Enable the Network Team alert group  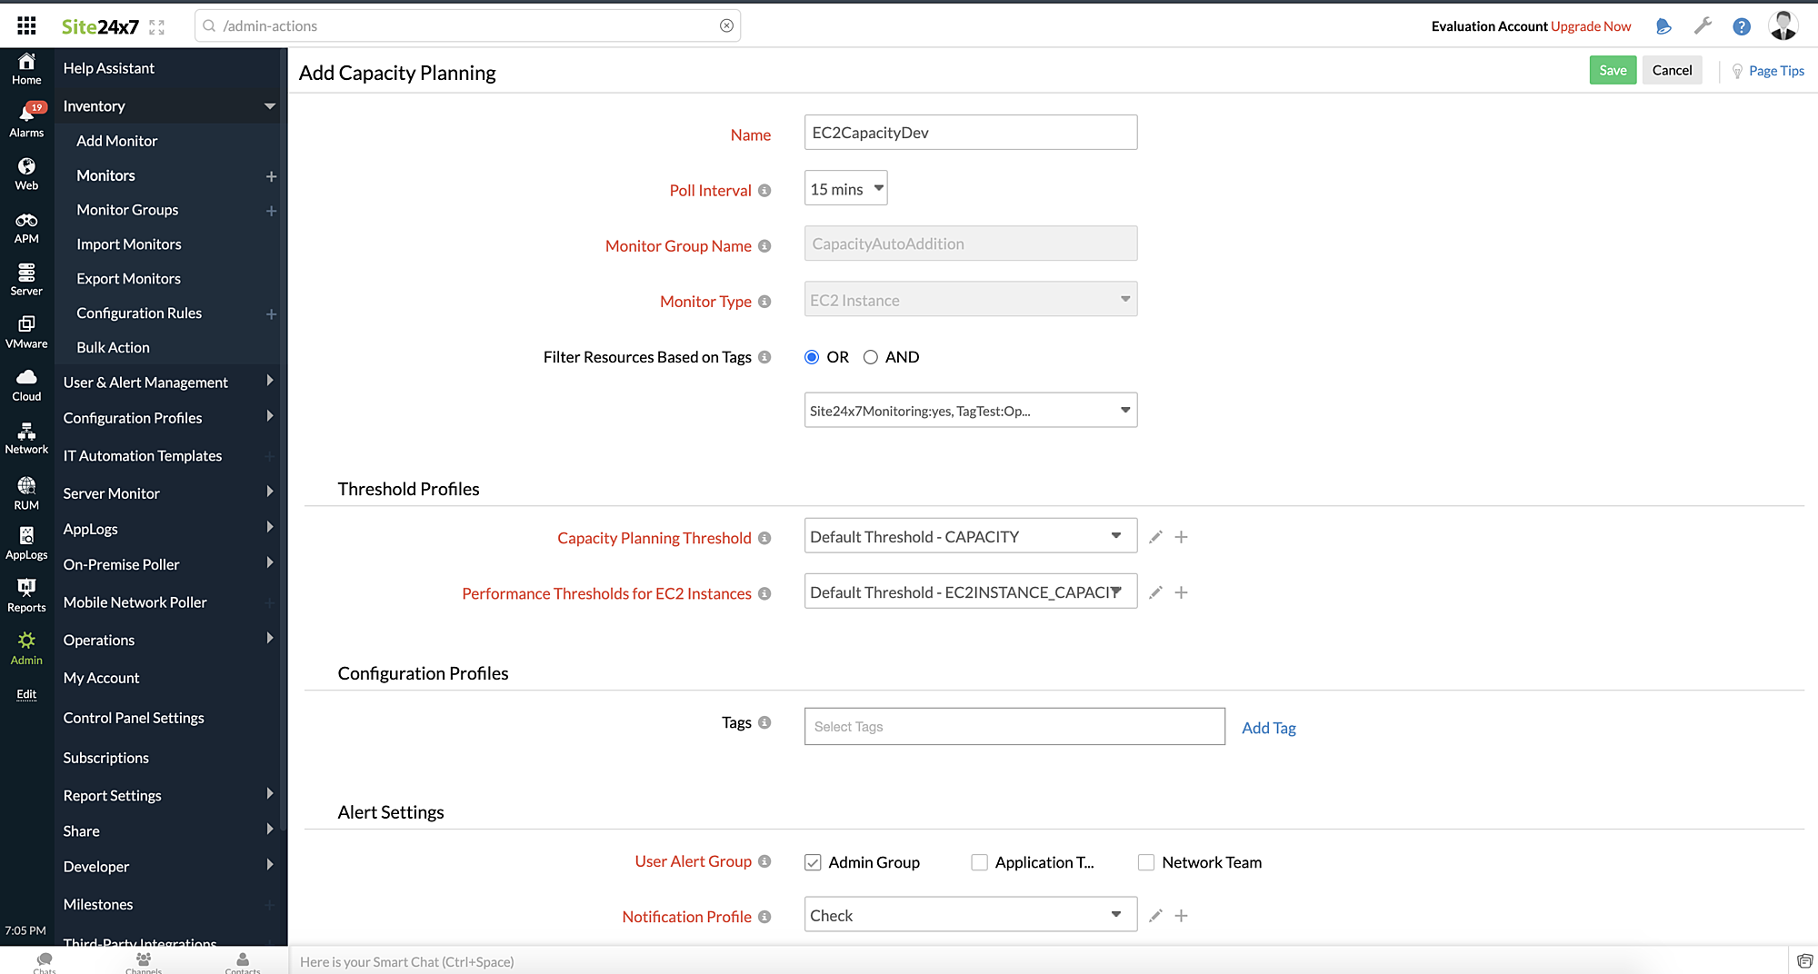[x=1146, y=861]
